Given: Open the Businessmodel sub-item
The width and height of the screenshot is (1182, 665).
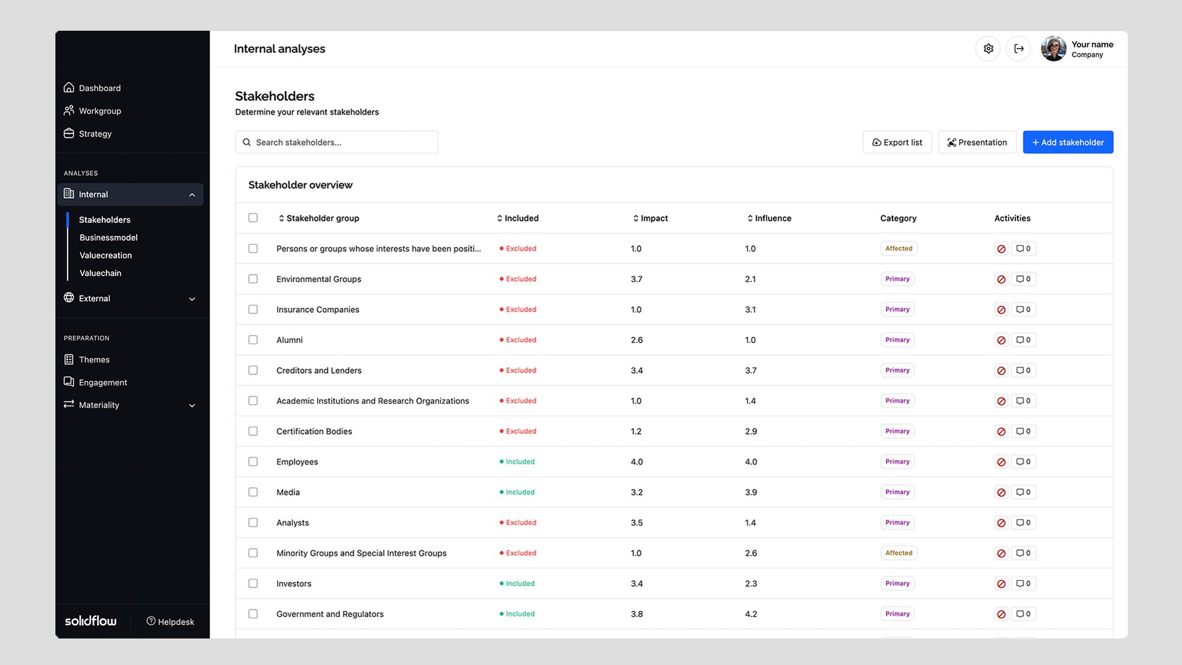Looking at the screenshot, I should (x=108, y=238).
